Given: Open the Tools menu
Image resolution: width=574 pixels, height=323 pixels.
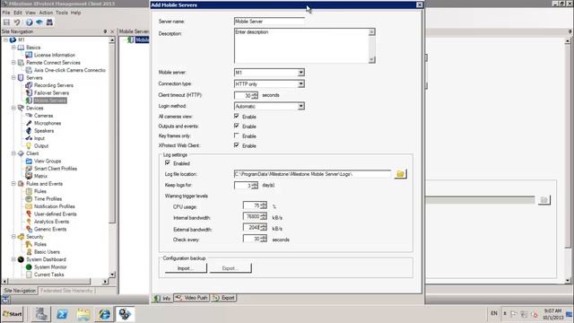Looking at the screenshot, I should [62, 13].
